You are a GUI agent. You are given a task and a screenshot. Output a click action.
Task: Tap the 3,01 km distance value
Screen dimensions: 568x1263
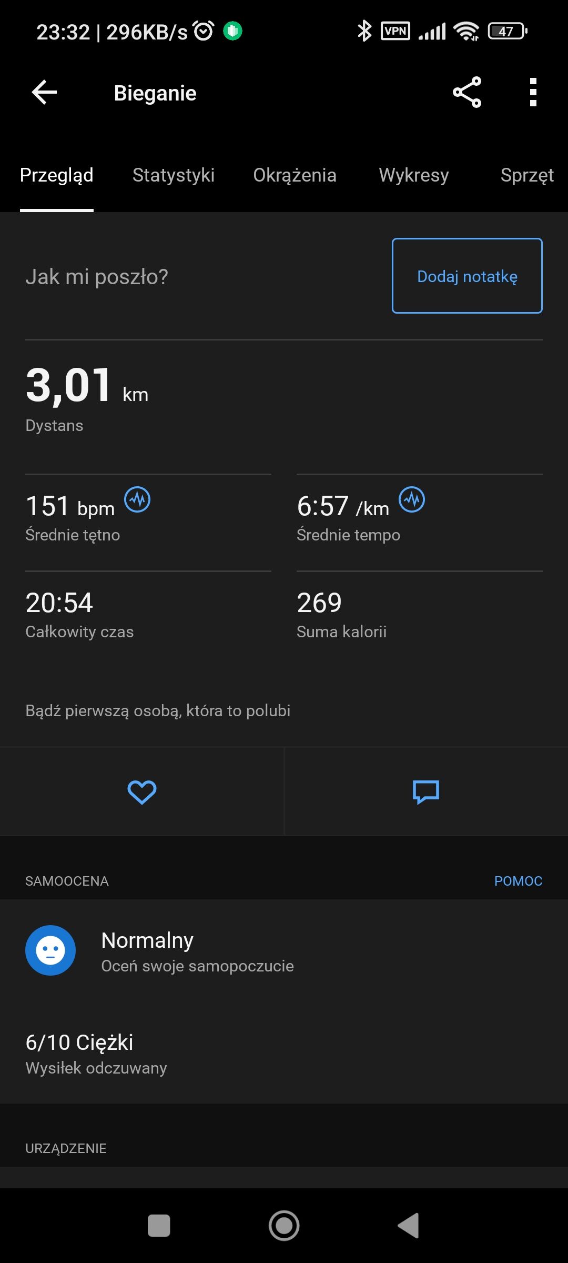coord(69,386)
